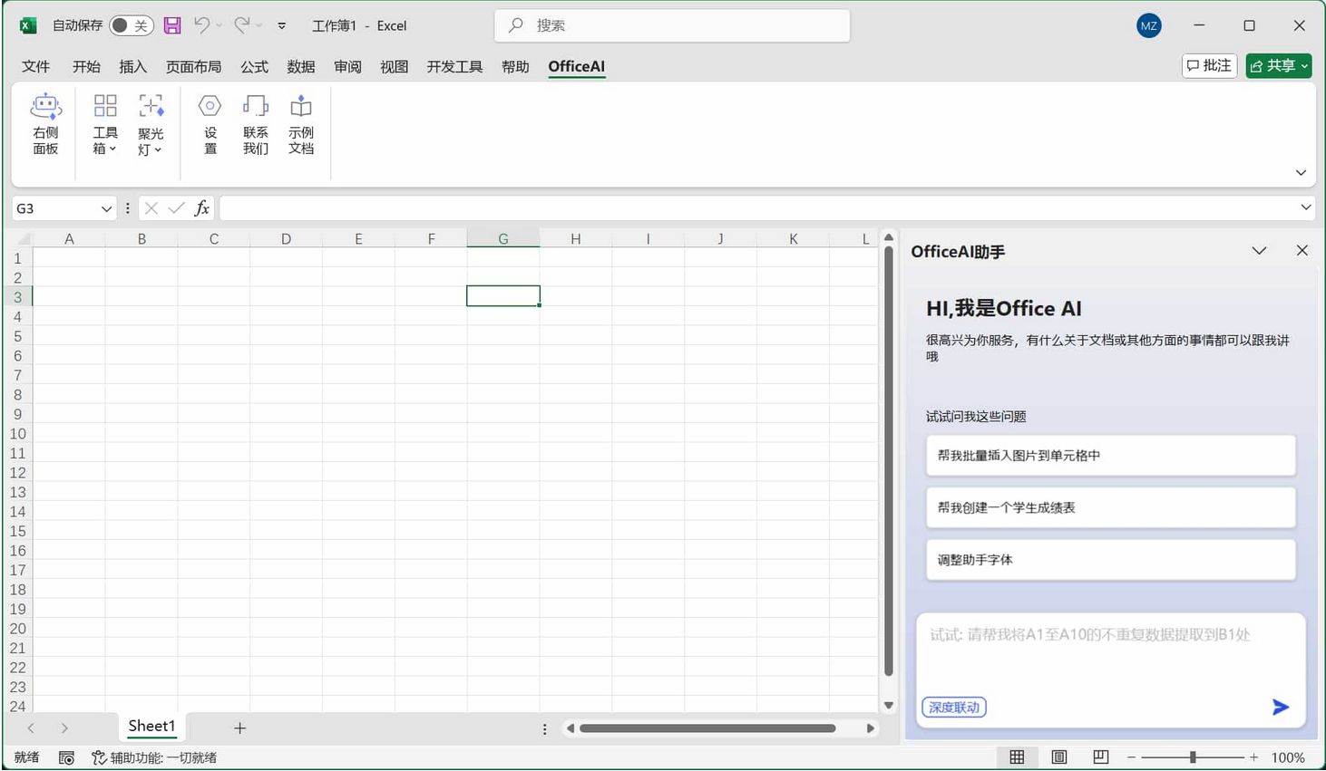Send the message with the arrow icon
The width and height of the screenshot is (1326, 771).
[1280, 707]
